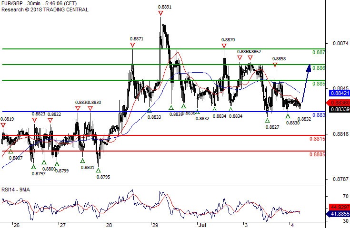Click the 28 date label on time axis
The height and width of the screenshot is (228, 350).
point(109,225)
